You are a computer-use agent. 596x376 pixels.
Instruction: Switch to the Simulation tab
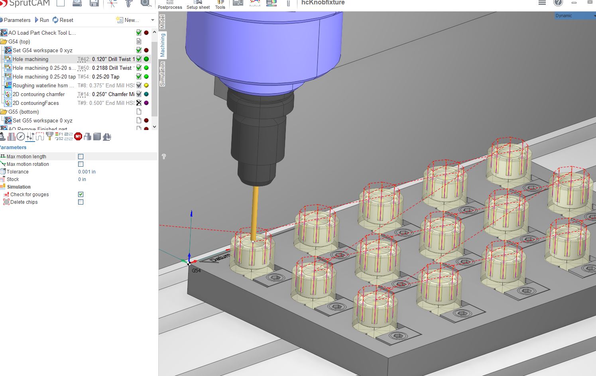click(x=163, y=74)
